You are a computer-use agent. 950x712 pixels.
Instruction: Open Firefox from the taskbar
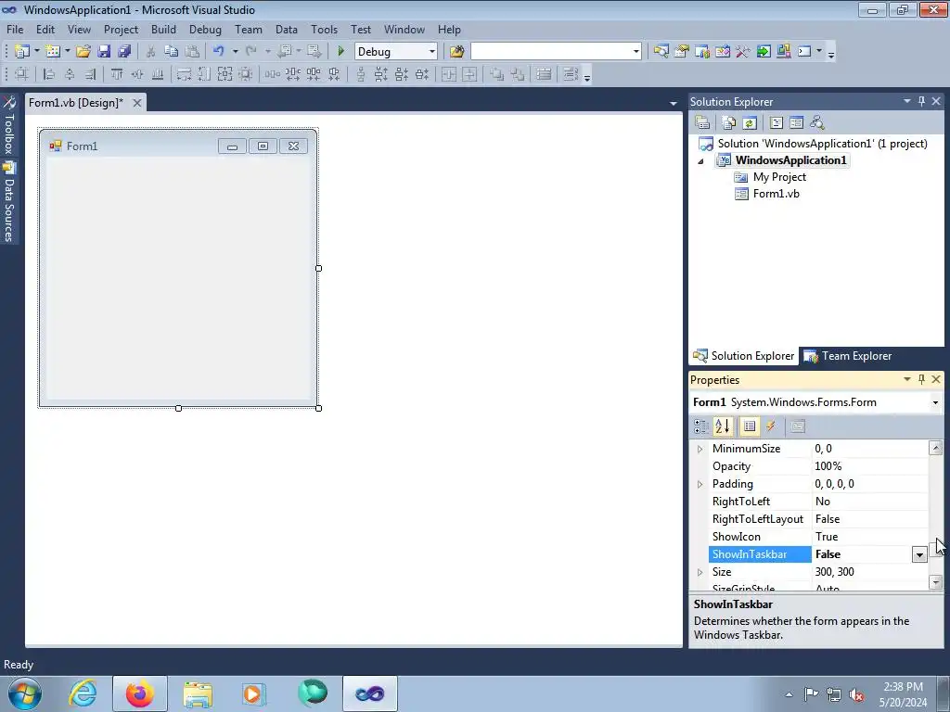(139, 693)
